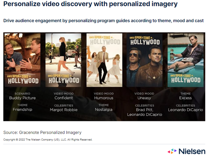The image size is (208, 156).
Task: Click the 'THEME' label above Friendship
Action: (22, 105)
